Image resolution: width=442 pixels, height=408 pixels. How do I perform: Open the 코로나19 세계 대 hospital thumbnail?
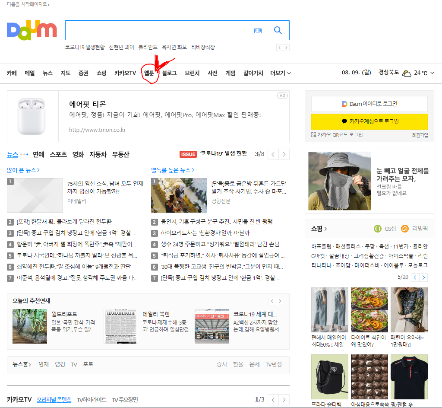pyautogui.click(x=212, y=326)
